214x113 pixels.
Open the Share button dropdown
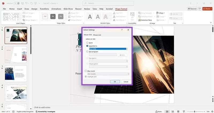pyautogui.click(x=207, y=9)
